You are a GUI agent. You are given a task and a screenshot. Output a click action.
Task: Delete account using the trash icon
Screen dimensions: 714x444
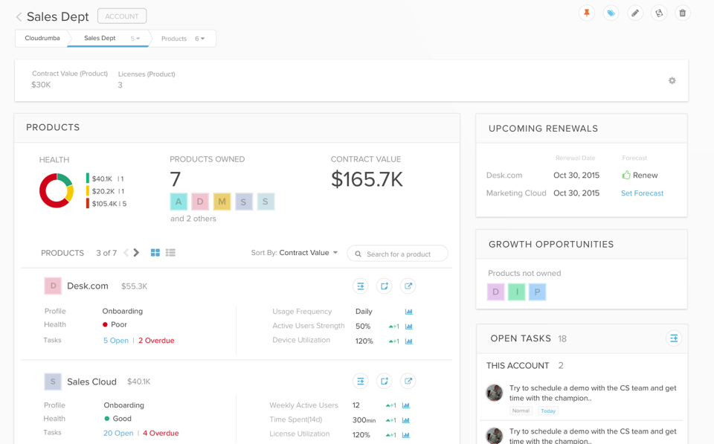point(682,13)
